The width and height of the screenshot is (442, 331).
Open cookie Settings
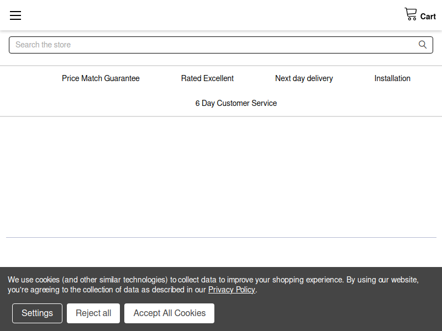click(x=37, y=313)
